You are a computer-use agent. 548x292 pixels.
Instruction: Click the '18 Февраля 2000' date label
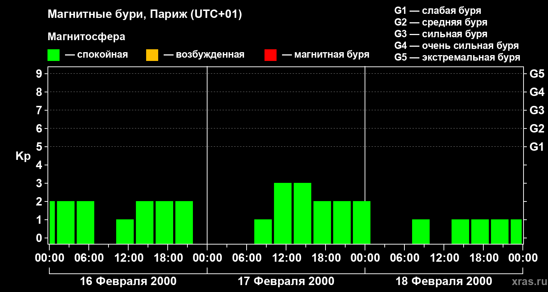tap(444, 281)
